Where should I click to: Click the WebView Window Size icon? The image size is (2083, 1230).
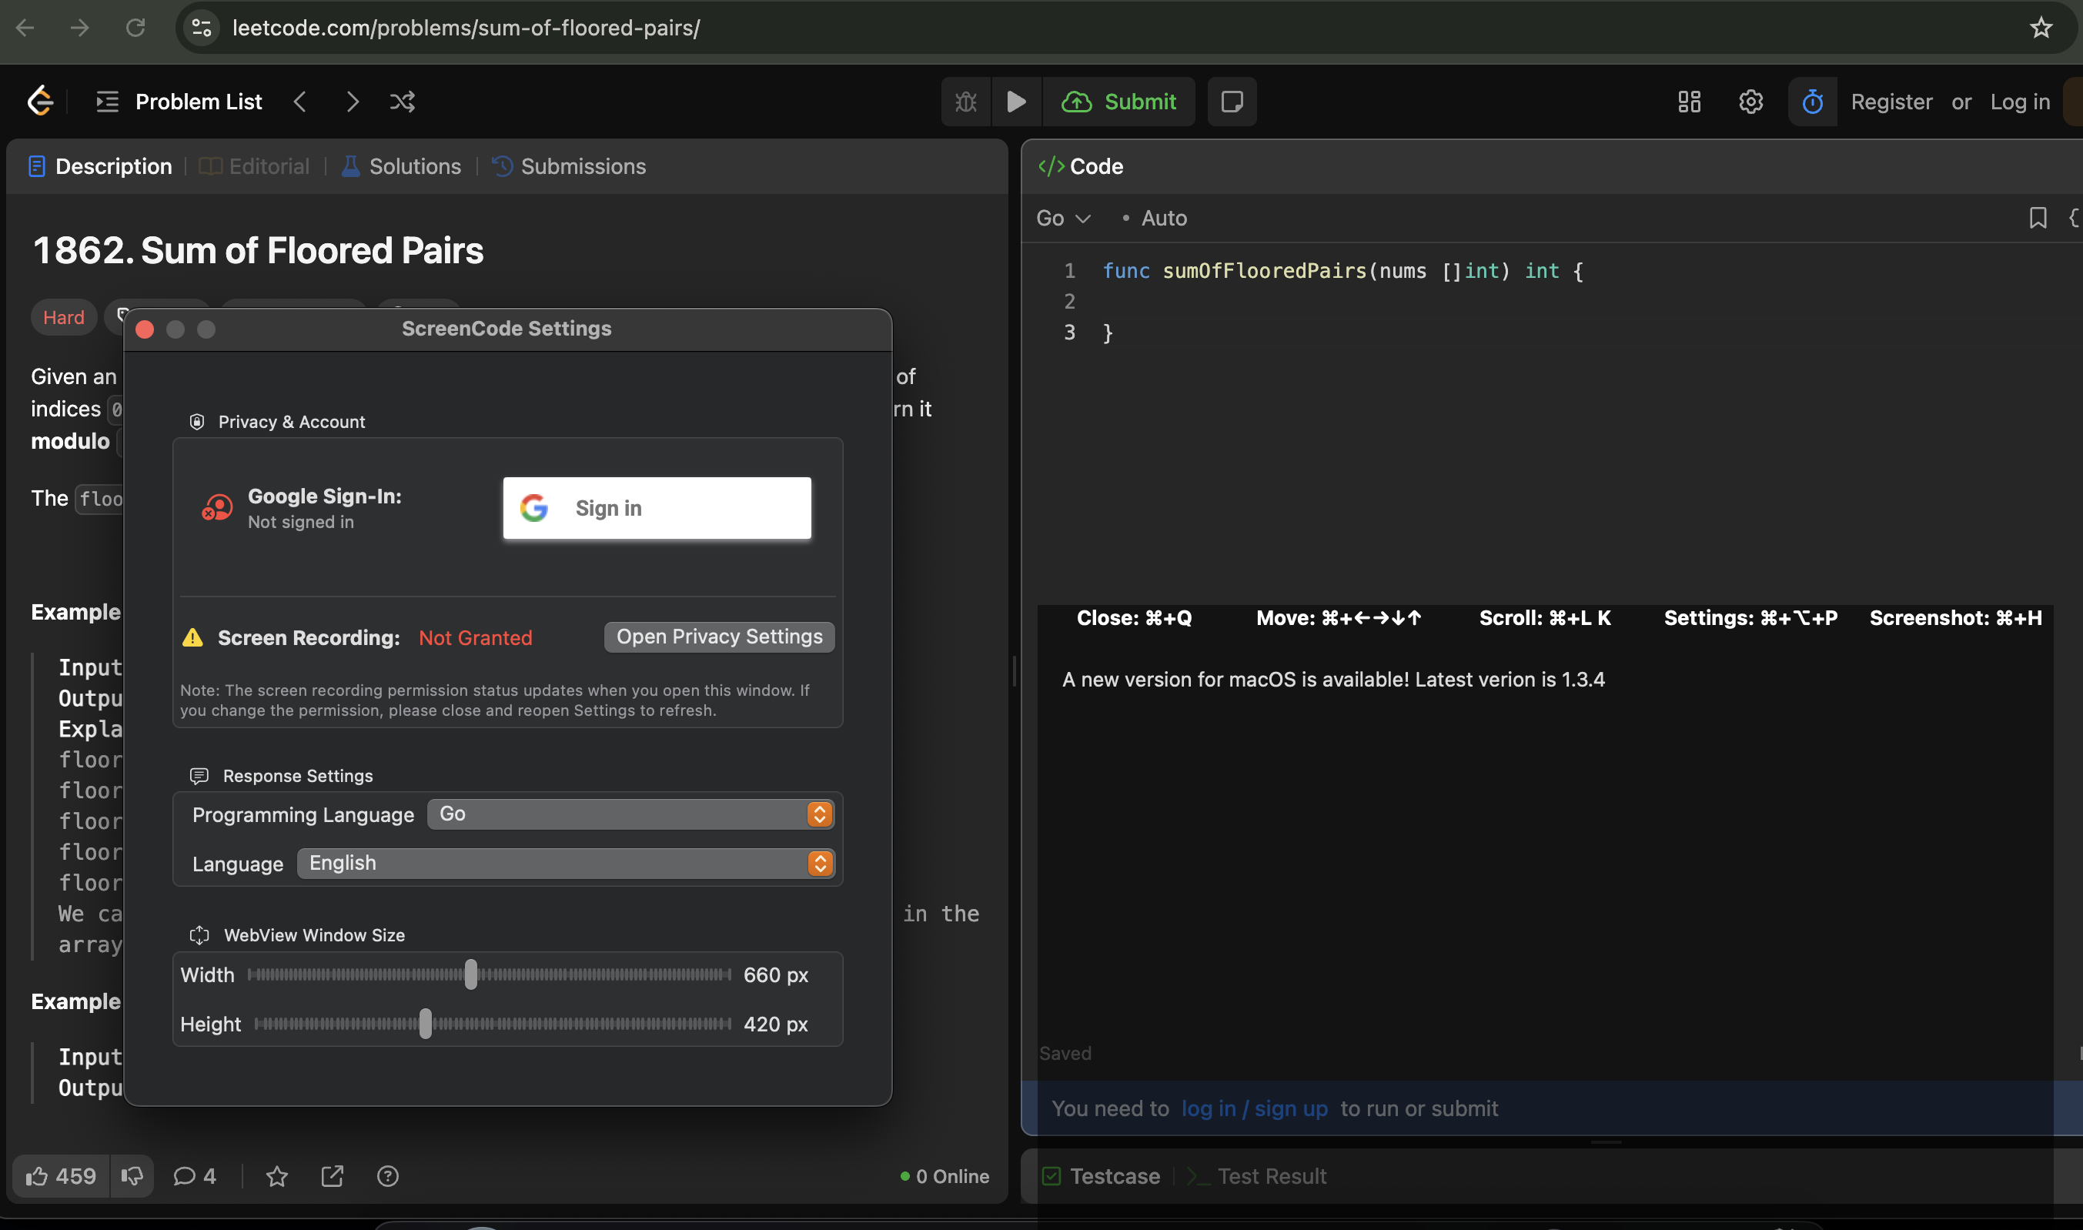(199, 935)
